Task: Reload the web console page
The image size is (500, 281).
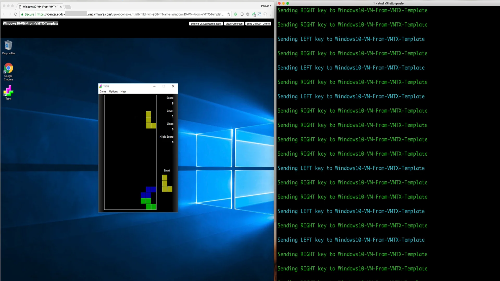Action: 16,14
